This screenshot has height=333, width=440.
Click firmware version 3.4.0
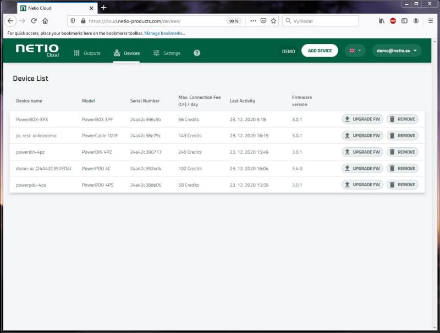[297, 169]
